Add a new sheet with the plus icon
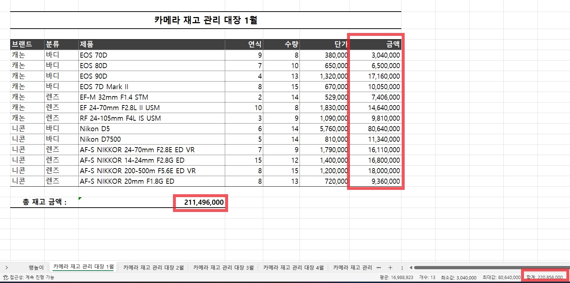Screen dimensions: 570x283 (390, 267)
